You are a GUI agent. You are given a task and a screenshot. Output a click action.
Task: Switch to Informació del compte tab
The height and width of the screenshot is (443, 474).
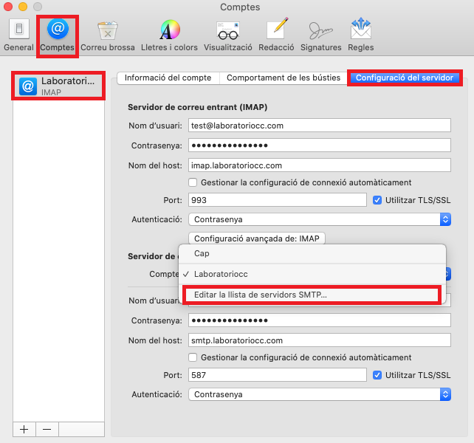point(168,78)
